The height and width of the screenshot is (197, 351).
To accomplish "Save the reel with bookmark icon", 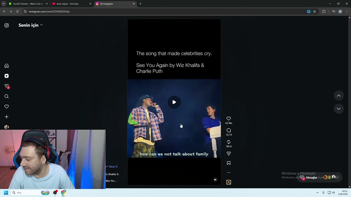I will click(229, 163).
